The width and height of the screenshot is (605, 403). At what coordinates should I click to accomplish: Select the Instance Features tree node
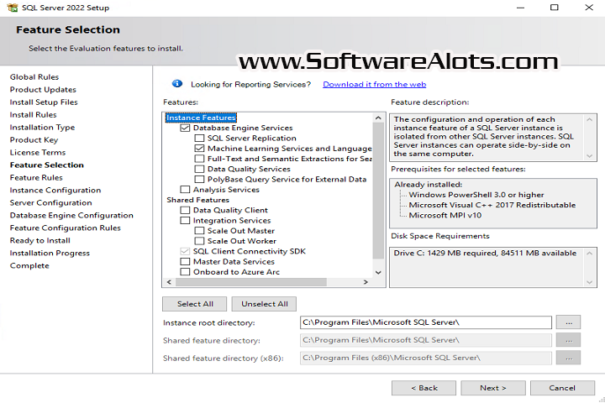coord(201,118)
